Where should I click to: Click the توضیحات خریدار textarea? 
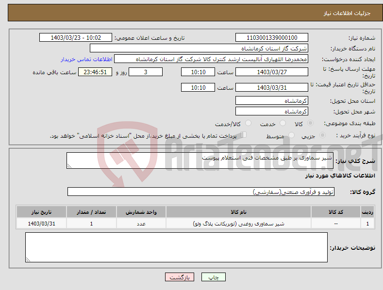pos(176,247)
